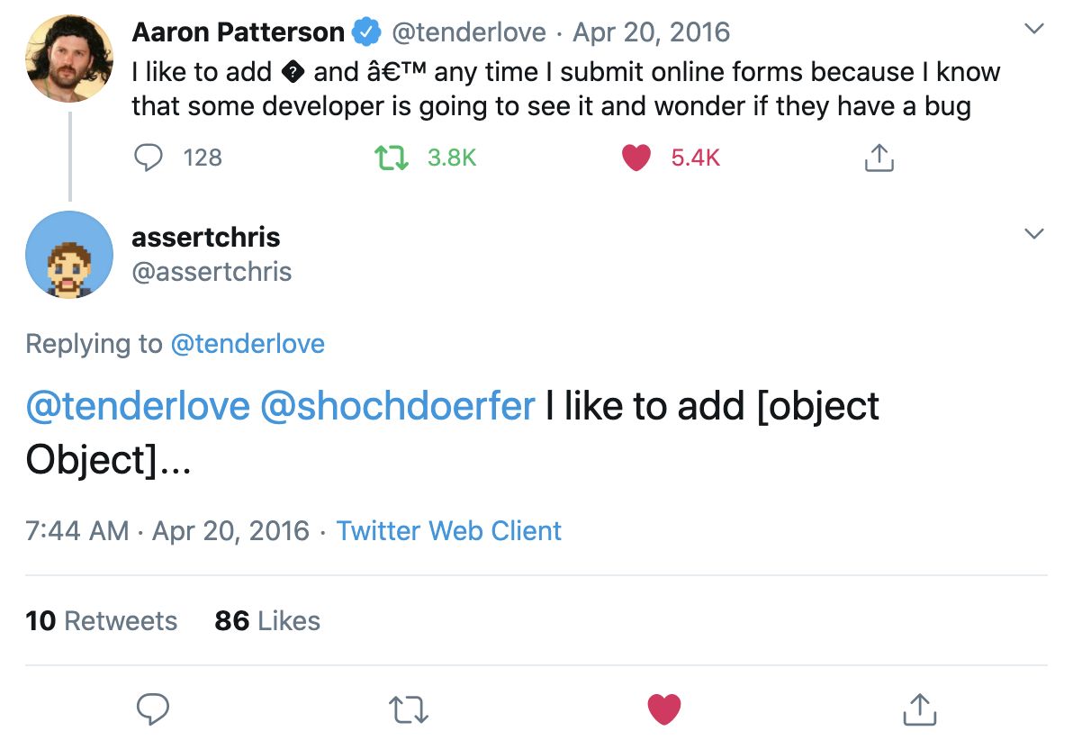Open the Twitter Web Client source link

[448, 531]
